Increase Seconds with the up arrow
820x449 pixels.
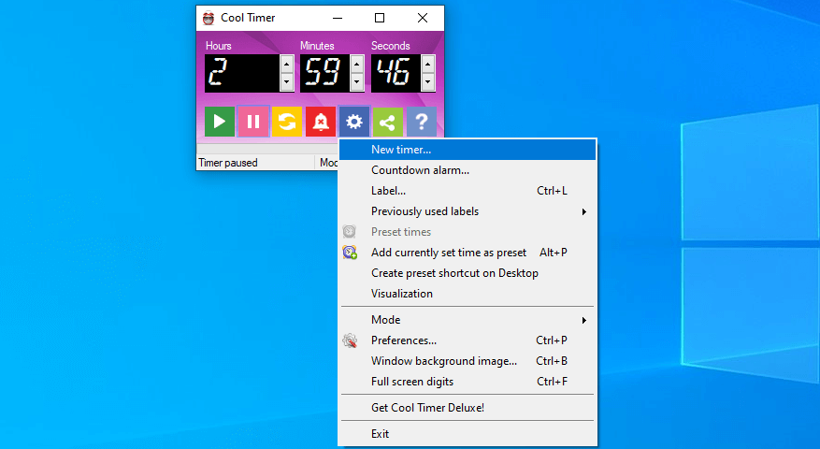(x=428, y=64)
